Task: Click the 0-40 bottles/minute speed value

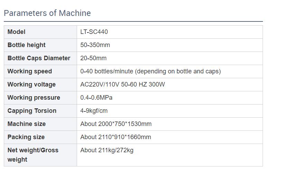Action: 150,71
